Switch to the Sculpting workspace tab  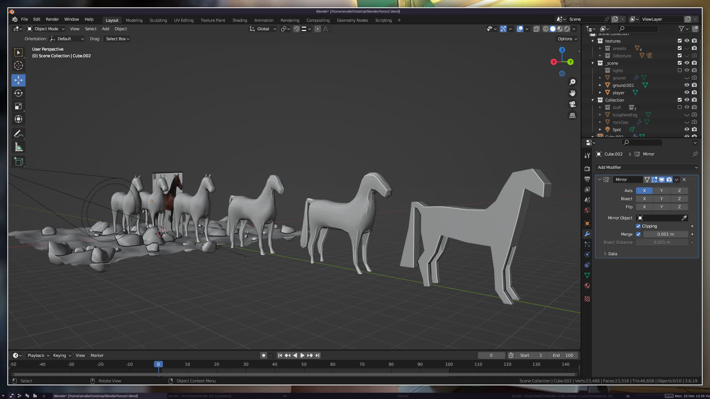click(158, 20)
